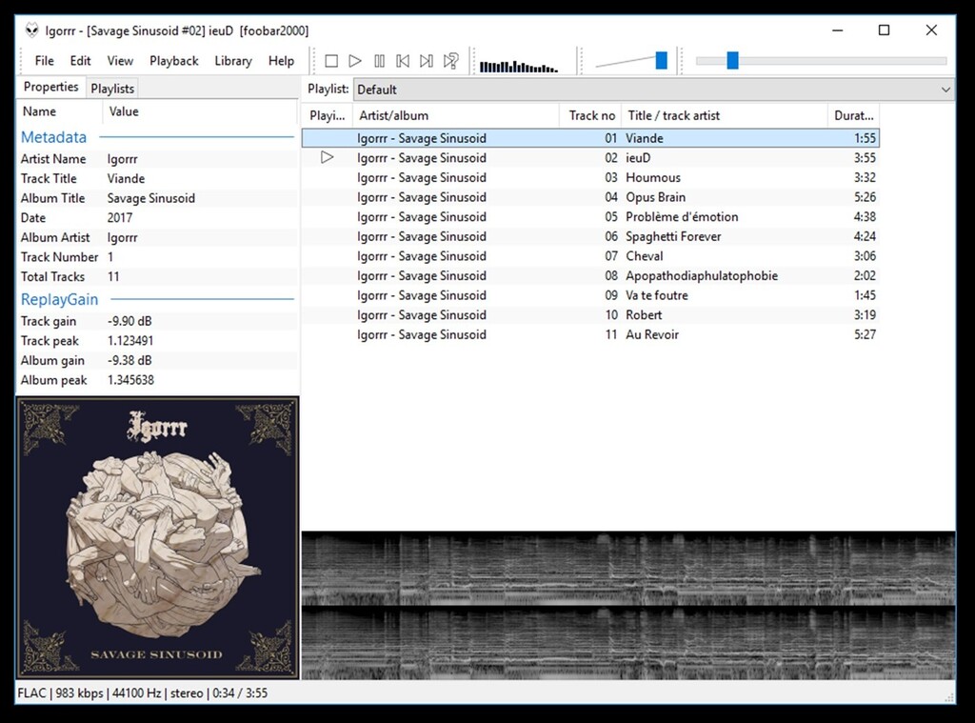
Task: Open the Playback menu
Action: click(x=174, y=60)
